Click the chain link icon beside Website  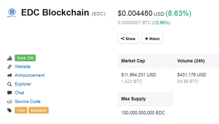10,67
